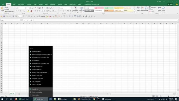Switch to the Developer tab

pos(53,4)
